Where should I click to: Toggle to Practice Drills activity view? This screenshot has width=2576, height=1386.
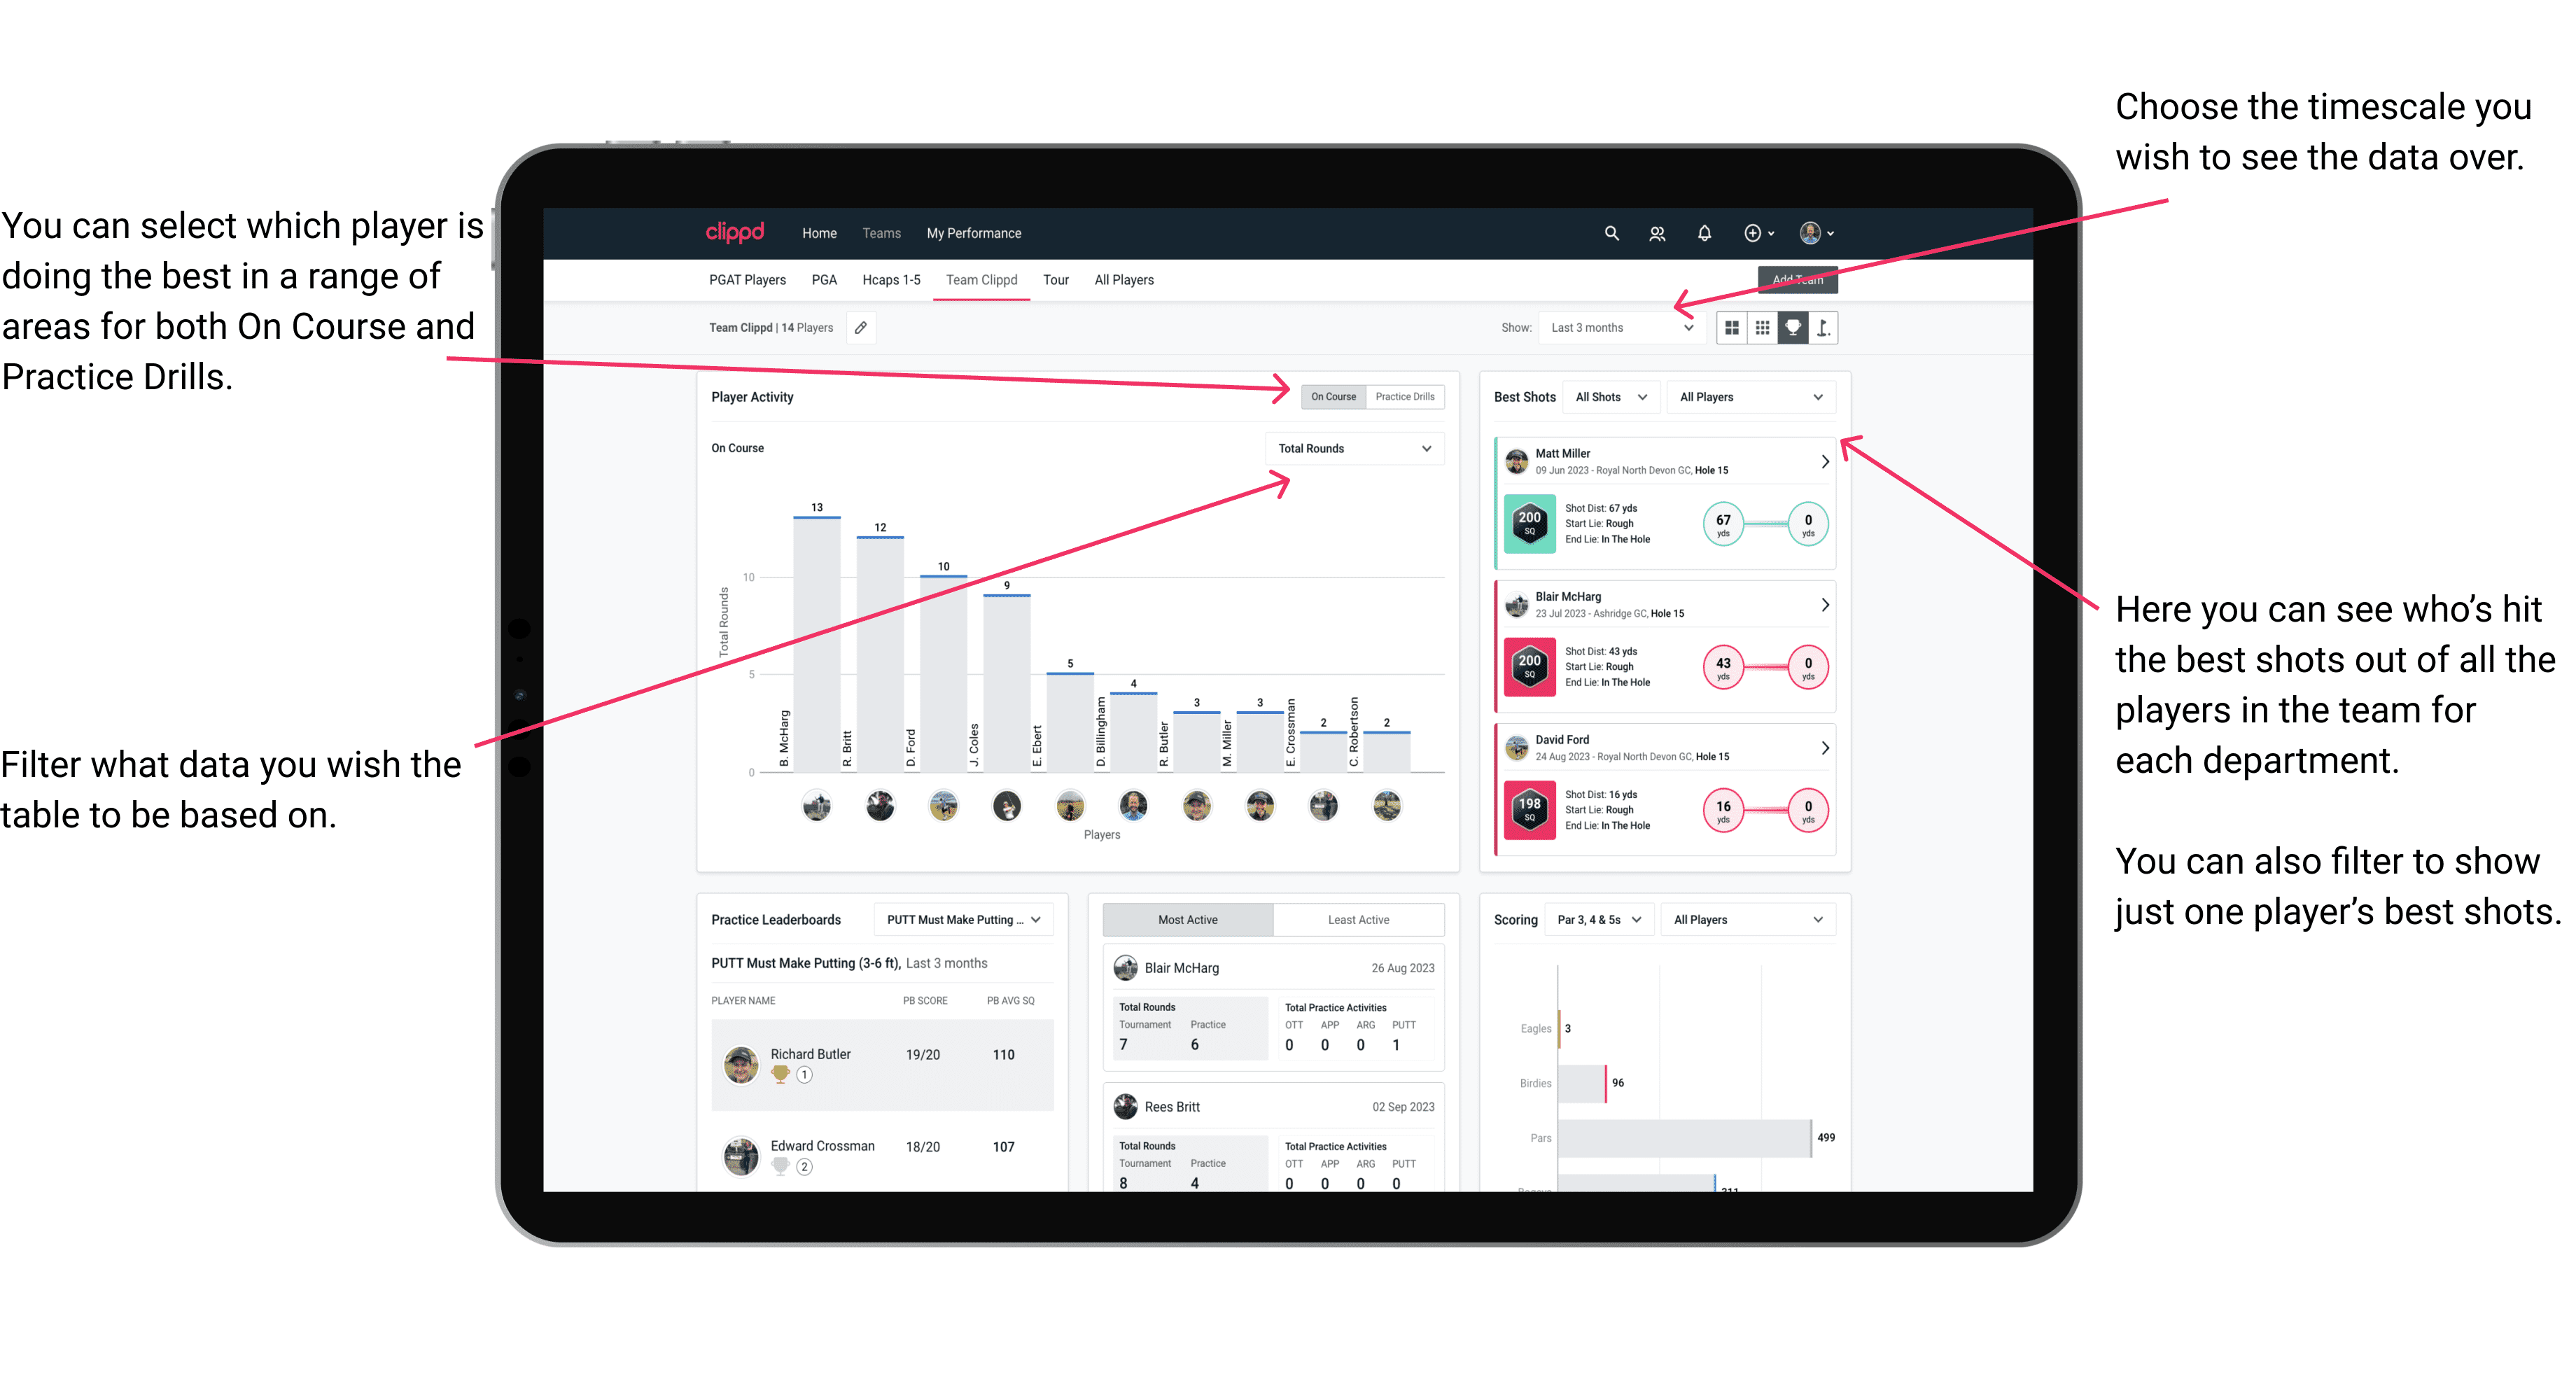(x=1408, y=398)
